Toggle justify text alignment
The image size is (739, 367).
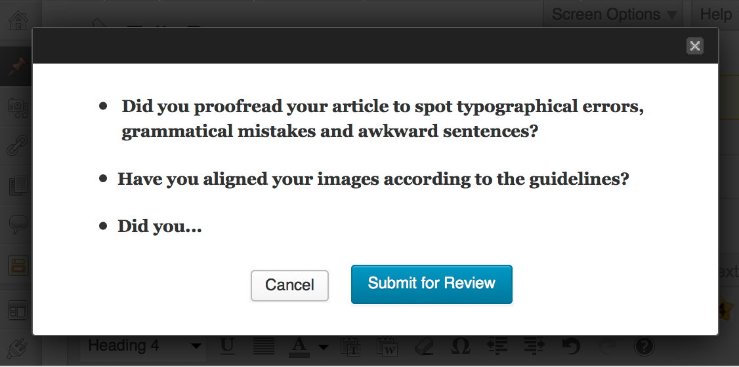[263, 347]
